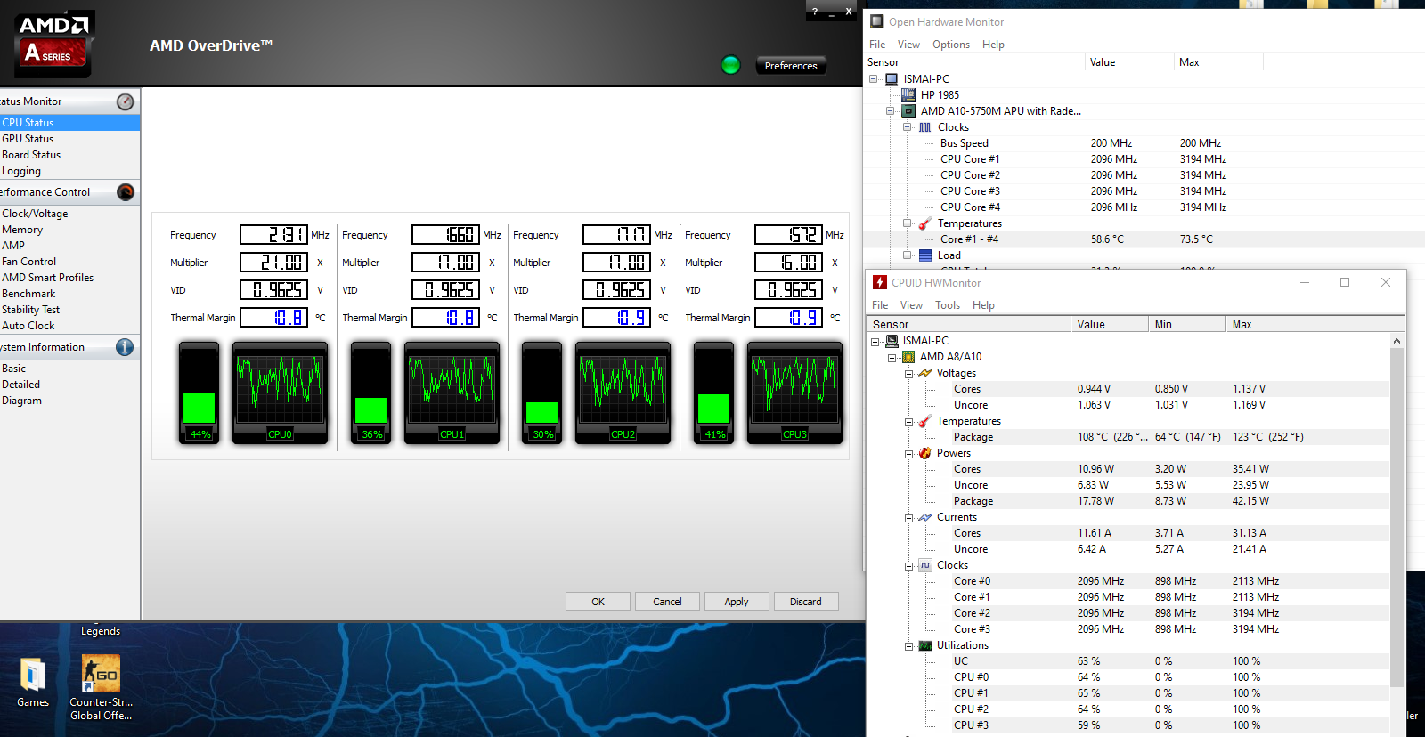Select the Core #1 - #4 temperature row

[1144, 239]
